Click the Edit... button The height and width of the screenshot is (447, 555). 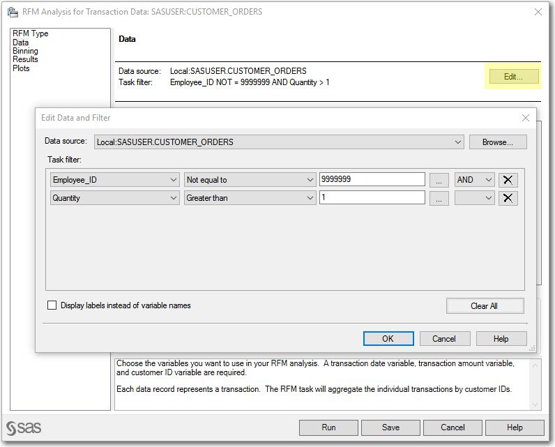(x=514, y=77)
